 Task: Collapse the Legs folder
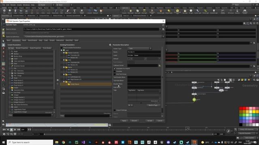(x=64, y=82)
